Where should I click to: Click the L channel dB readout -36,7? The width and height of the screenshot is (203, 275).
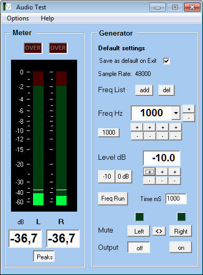(x=25, y=238)
